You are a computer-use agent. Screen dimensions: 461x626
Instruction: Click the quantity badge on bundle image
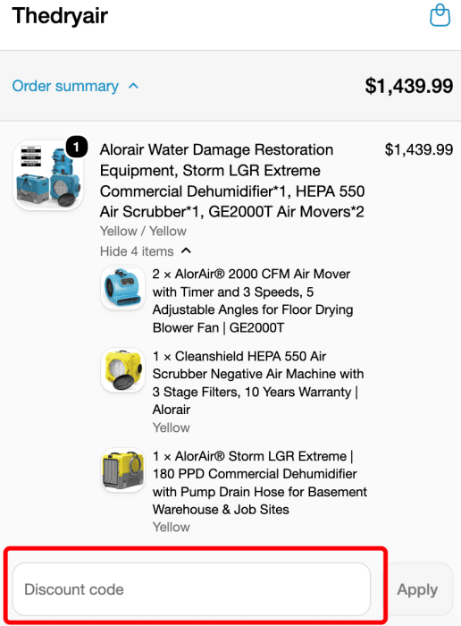[x=77, y=147]
